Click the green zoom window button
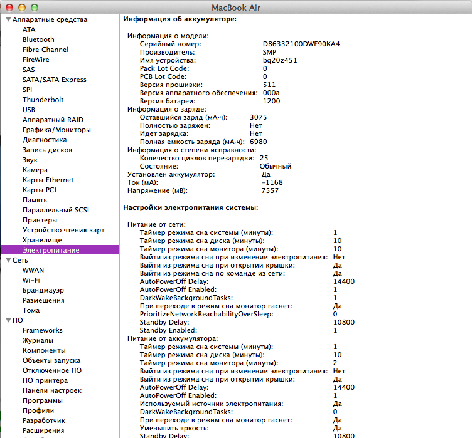The width and height of the screenshot is (472, 438). [34, 7]
